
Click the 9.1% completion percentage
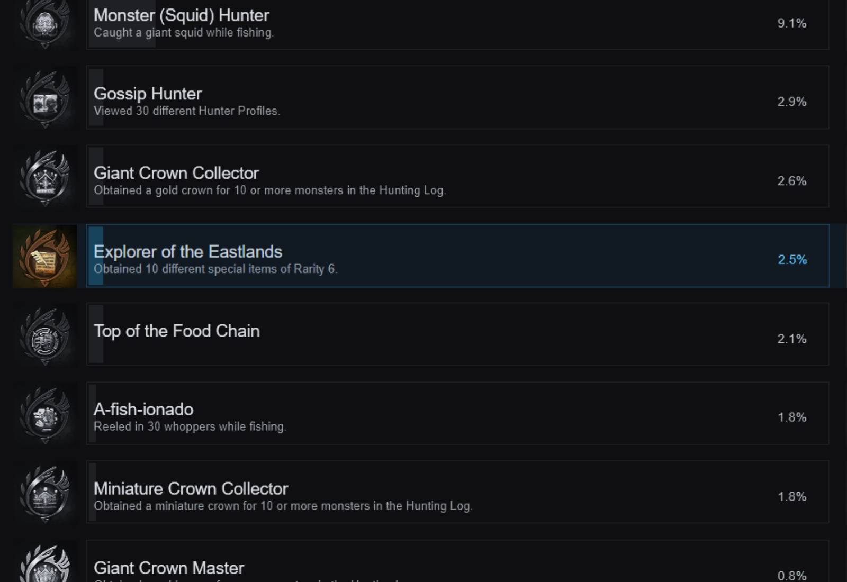click(792, 23)
